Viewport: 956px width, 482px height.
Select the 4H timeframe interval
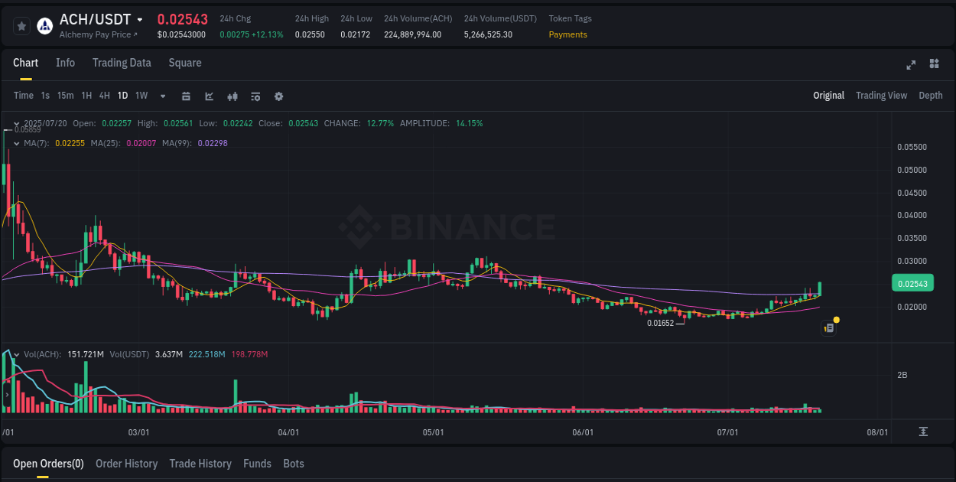[x=104, y=96]
